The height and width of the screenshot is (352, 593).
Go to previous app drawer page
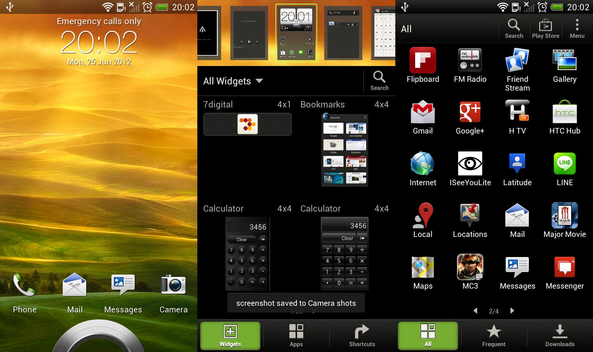pos(476,311)
